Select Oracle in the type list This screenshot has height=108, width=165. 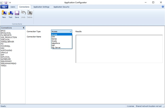[x=62, y=41]
